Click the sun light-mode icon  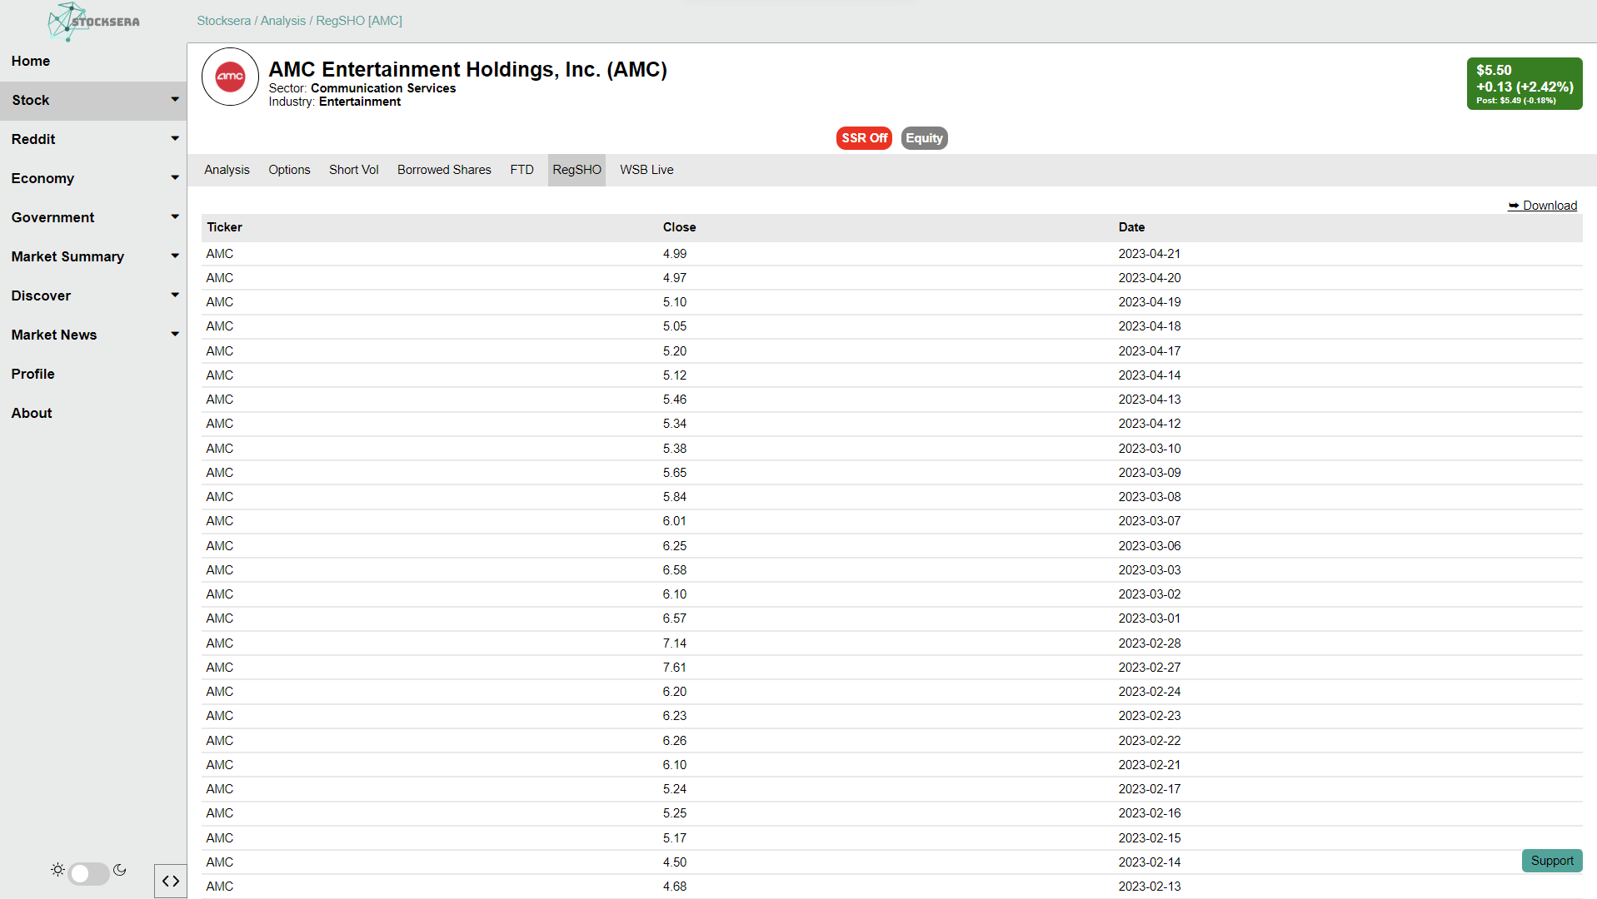57,870
